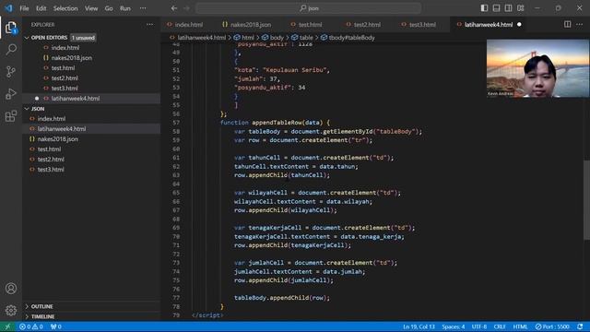Open the Customize Layout icon
Viewport: 590px width, 332px height.
tap(520, 8)
